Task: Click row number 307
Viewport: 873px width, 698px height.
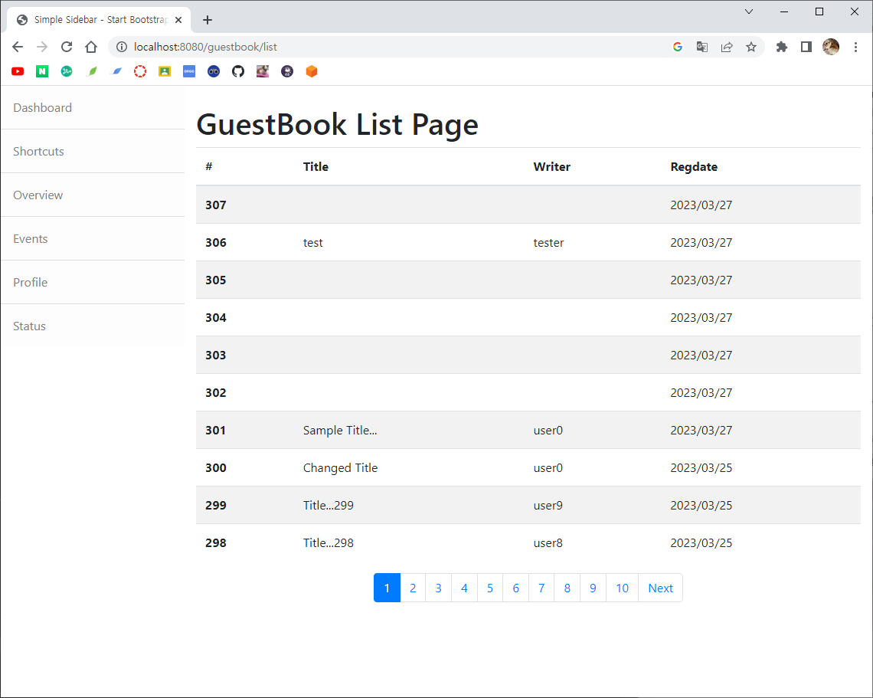Action: 215,205
